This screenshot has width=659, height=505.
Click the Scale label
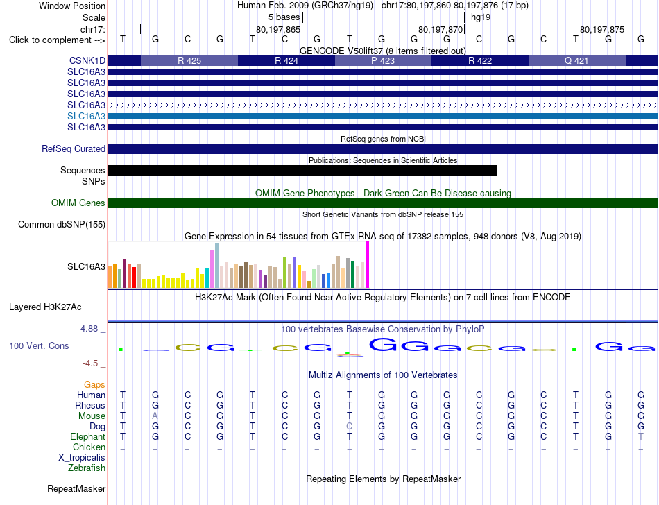click(94, 17)
